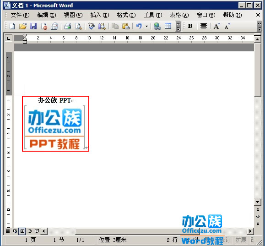This screenshot has width=265, height=246.
Task: Expand the Undo history dropdown arrow
Action: coord(147,27)
